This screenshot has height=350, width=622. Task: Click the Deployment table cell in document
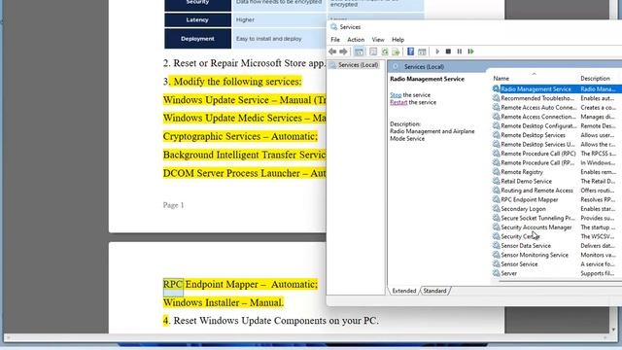pos(197,39)
